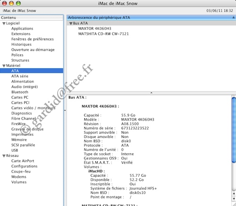Select Mémoire in the sidebar
This screenshot has height=206, width=236.
coord(19,140)
